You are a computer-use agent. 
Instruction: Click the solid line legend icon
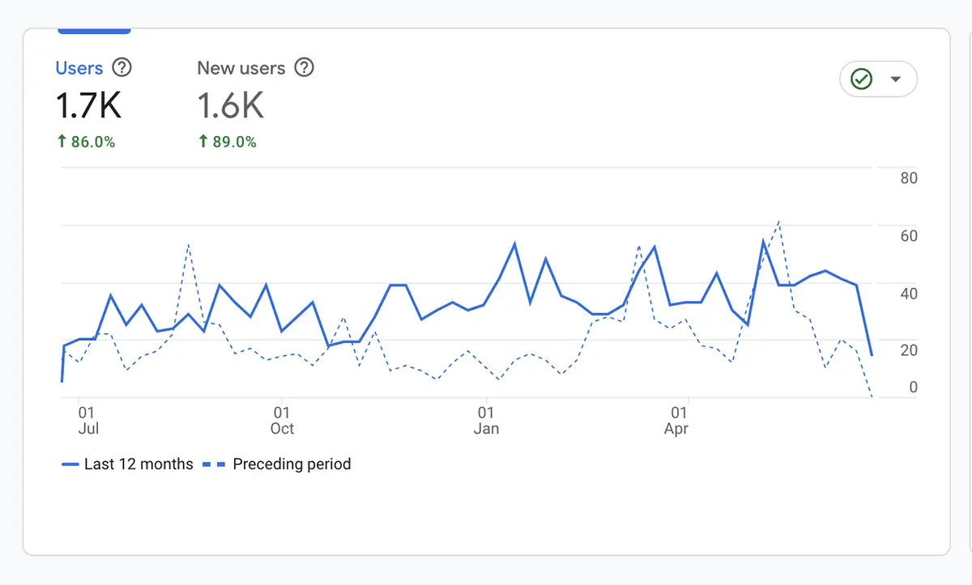pos(70,464)
